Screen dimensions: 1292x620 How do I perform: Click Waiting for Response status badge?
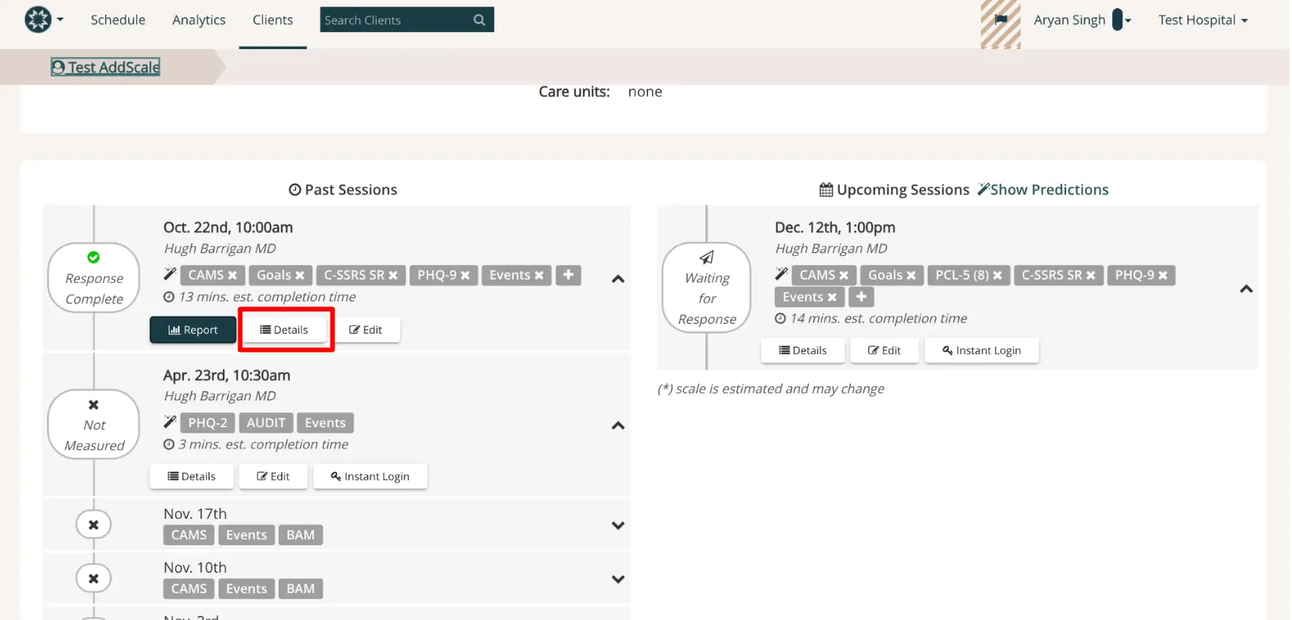(x=707, y=288)
